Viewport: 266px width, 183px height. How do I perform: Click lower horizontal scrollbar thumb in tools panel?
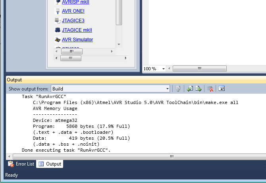pos(71,58)
